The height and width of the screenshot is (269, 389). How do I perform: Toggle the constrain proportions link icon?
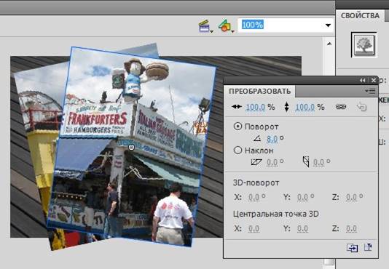[341, 107]
